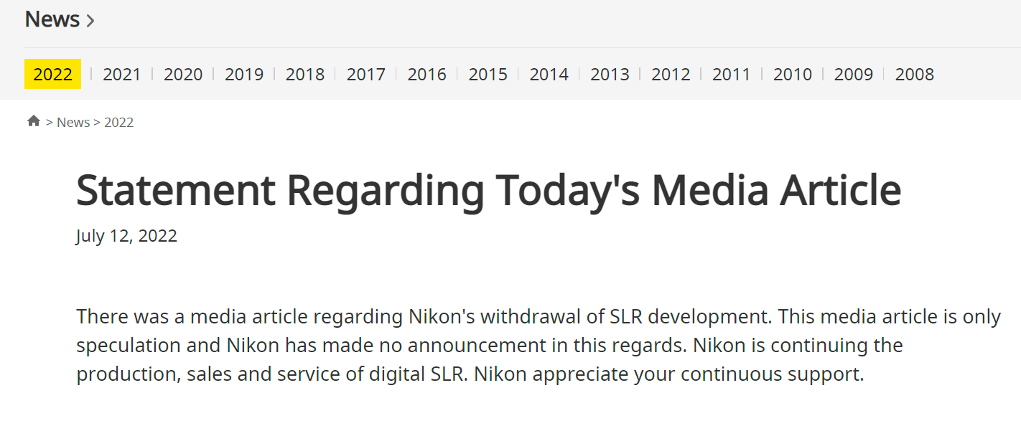Viewport: 1021px width, 431px height.
Task: Go to the 2016 news archive
Action: tap(427, 74)
